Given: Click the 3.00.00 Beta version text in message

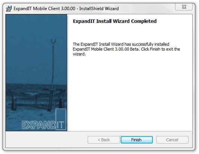Looking at the screenshot, I should point(127,49).
